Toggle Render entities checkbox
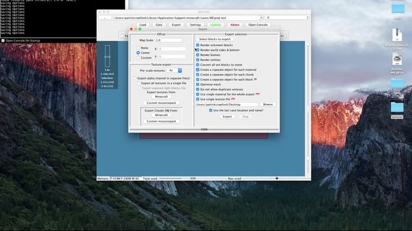Viewport: 412px width, 231px height. [x=198, y=60]
